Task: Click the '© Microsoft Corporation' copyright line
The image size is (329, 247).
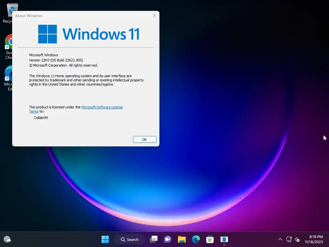Action: pos(63,65)
